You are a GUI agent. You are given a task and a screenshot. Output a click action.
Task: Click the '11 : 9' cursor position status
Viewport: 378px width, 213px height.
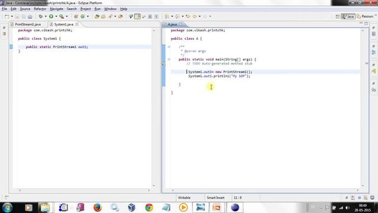click(x=237, y=198)
